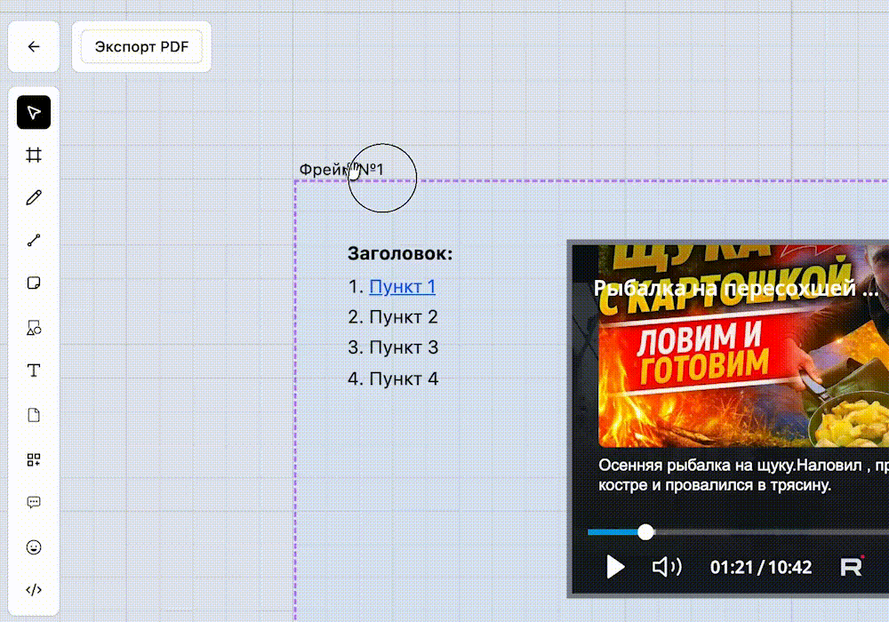Click the back arrow button
Viewport: 889px width, 622px height.
coord(34,47)
